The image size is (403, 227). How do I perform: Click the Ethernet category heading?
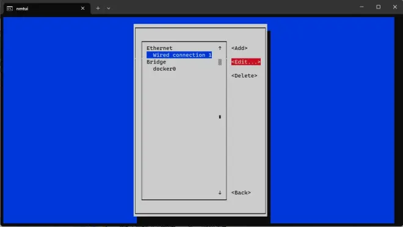pyautogui.click(x=159, y=48)
